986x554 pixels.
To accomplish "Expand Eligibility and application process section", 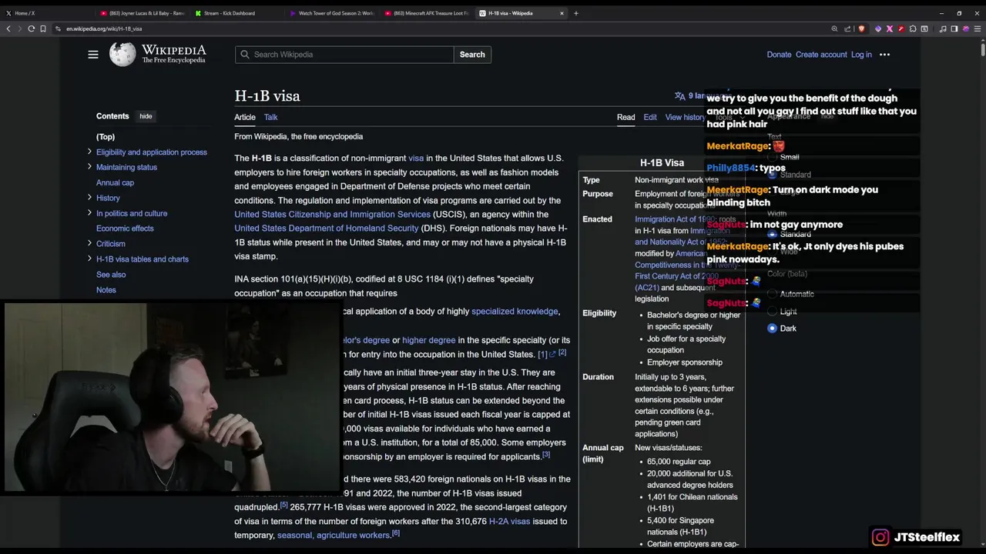I will [89, 152].
